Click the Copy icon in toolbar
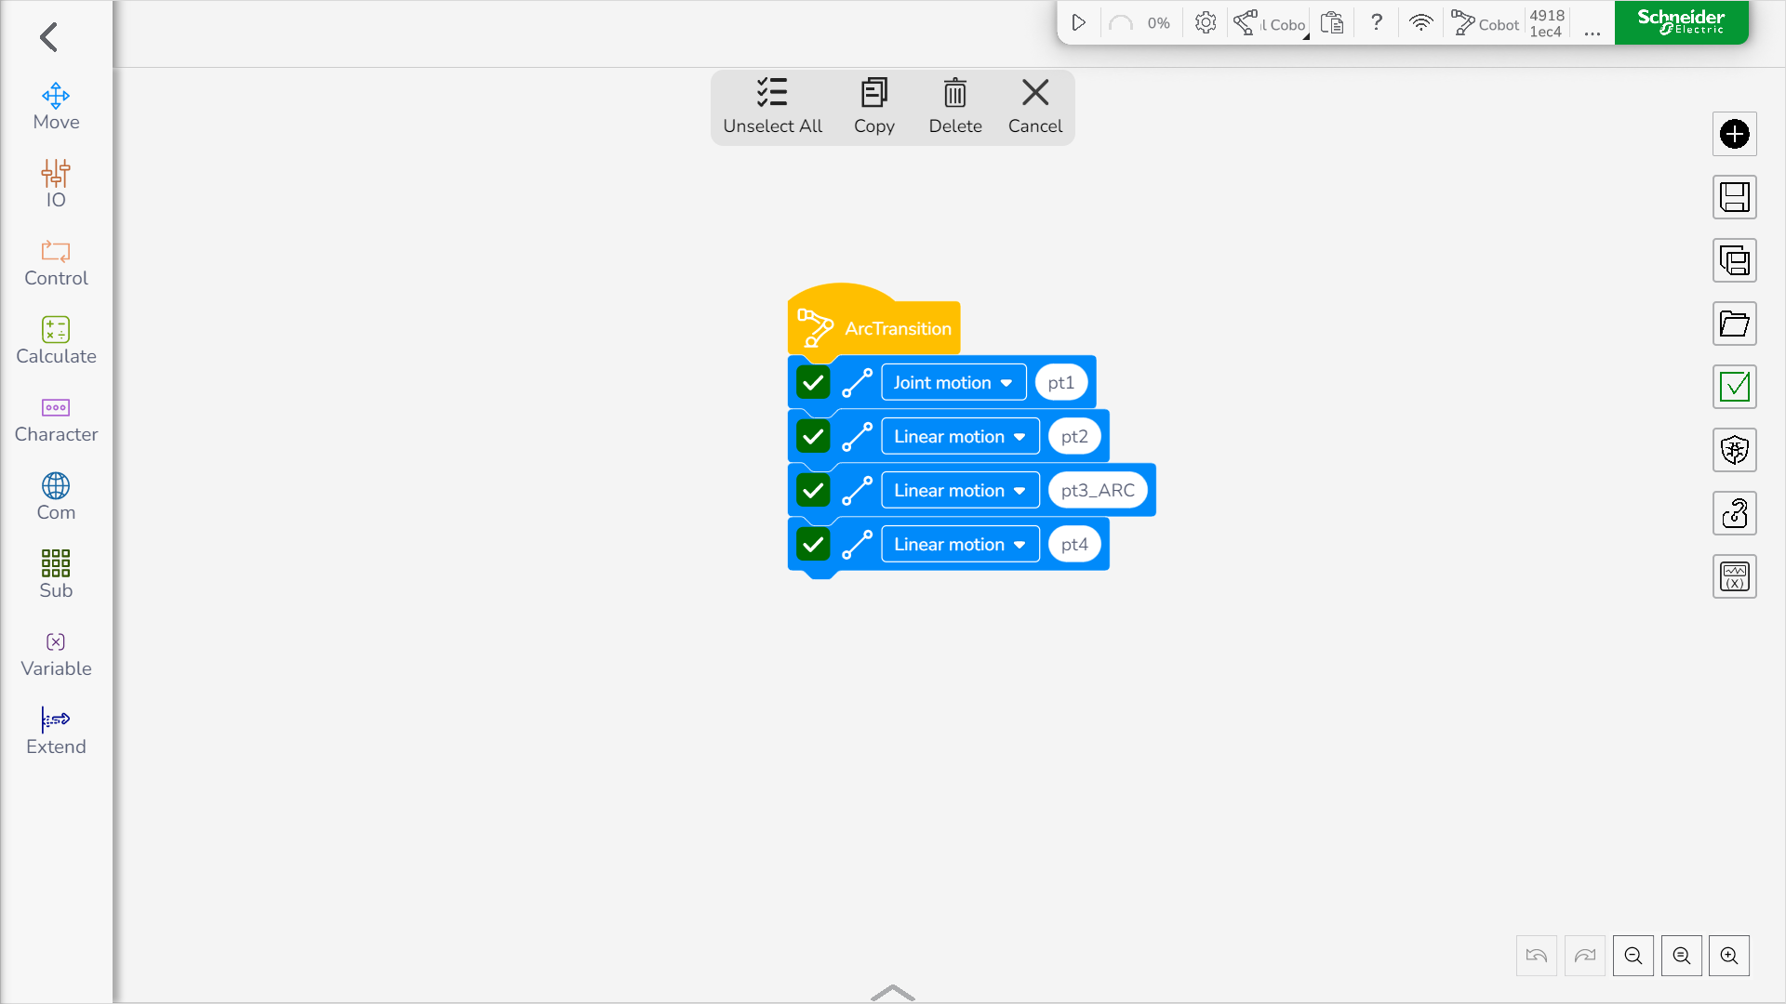 click(x=873, y=106)
